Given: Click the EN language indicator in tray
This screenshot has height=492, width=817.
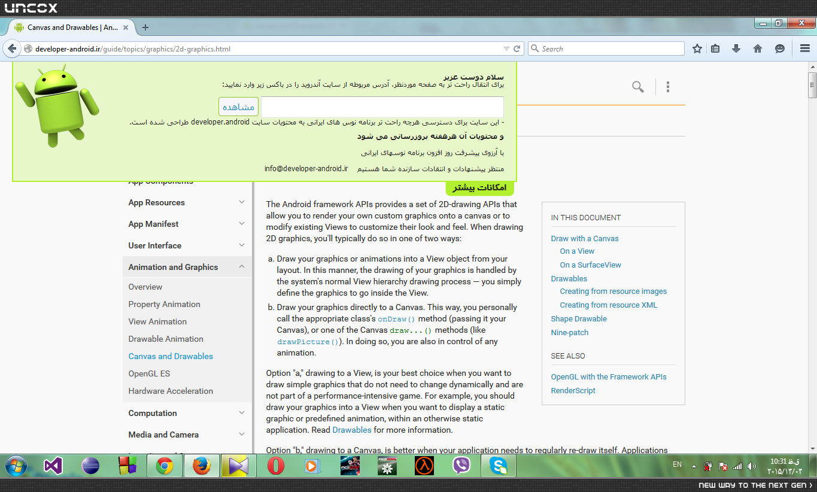Looking at the screenshot, I should pyautogui.click(x=677, y=464).
